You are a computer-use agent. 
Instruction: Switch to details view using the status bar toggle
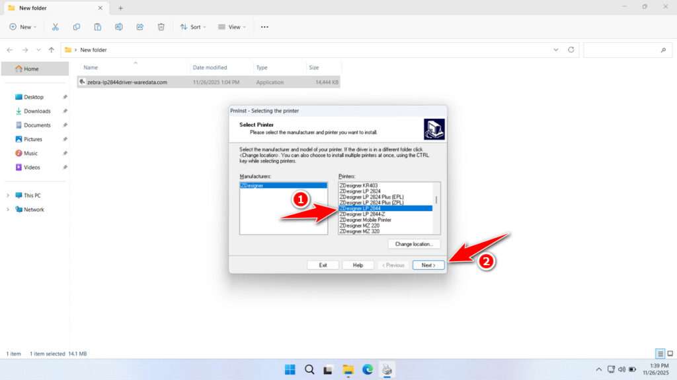click(x=659, y=353)
